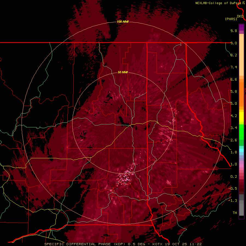Screen dimensions: 246x246
Task: Click the 2.6 legend value
Action: coord(234,140)
